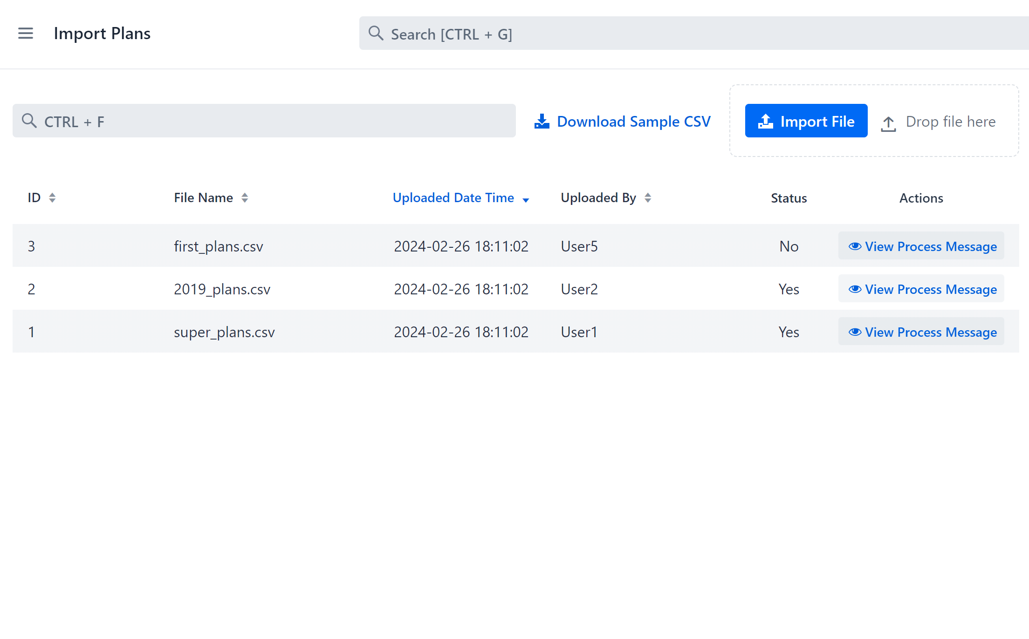This screenshot has width=1029, height=639.
Task: Click the eye icon on first_plans.csv row
Action: 855,246
